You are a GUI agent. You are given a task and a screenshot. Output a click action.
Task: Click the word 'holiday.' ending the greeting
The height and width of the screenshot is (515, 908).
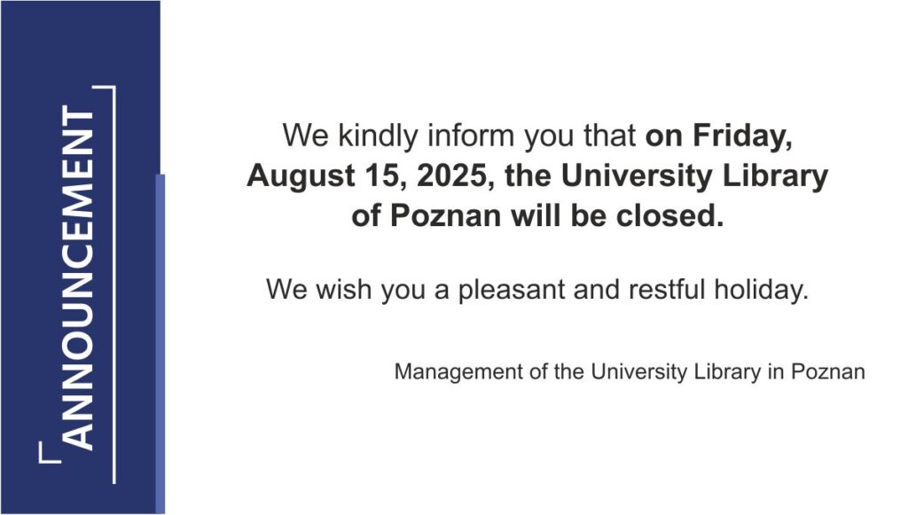click(x=761, y=289)
